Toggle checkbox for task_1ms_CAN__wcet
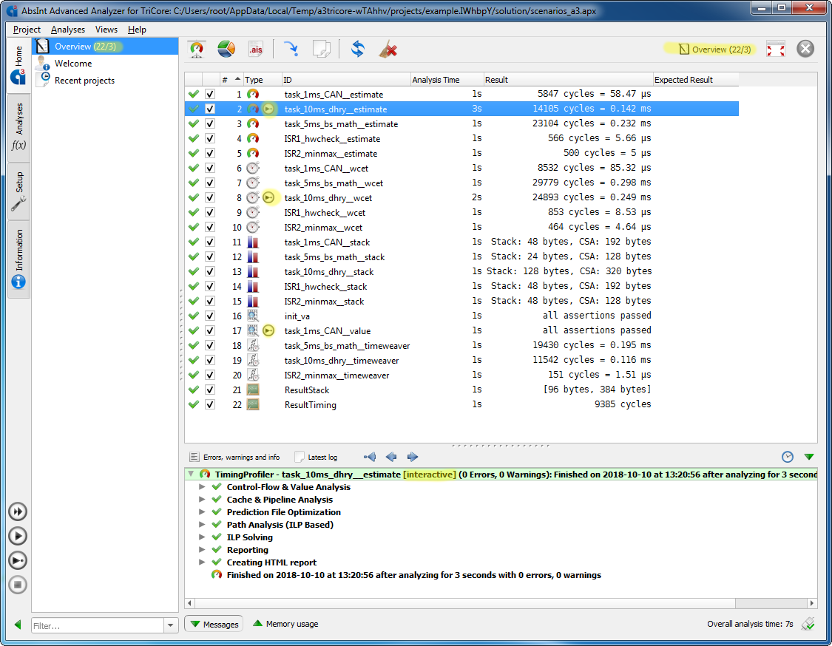Image resolution: width=832 pixels, height=646 pixels. coord(210,168)
